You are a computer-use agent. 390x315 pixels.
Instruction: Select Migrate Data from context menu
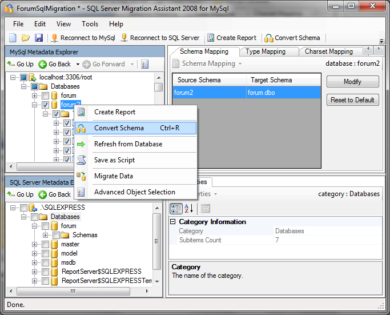[x=113, y=176]
